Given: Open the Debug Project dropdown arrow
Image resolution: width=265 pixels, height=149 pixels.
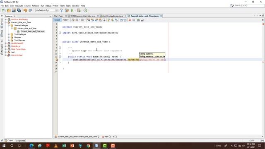Looking at the screenshot, I should point(82,10).
